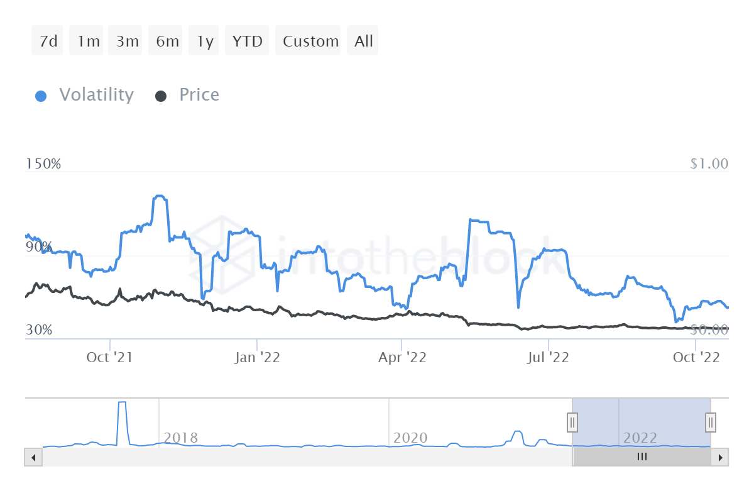Show year-to-date with YTD button
The image size is (754, 503).
247,41
